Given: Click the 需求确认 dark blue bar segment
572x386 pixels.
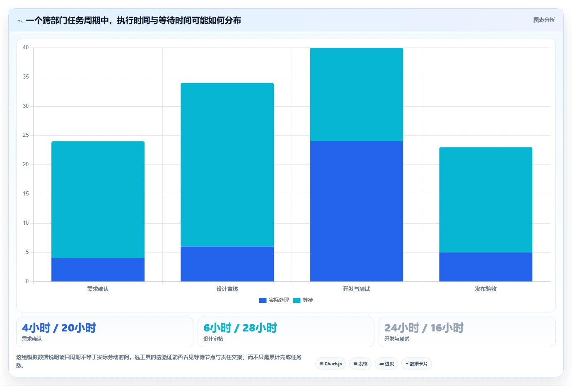Looking at the screenshot, I should [x=98, y=270].
